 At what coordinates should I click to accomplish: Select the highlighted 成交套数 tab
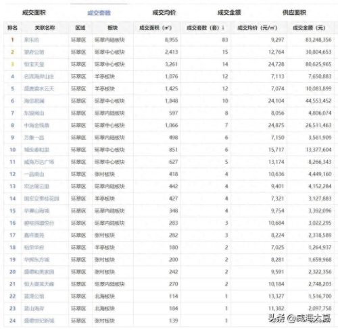pyautogui.click(x=99, y=13)
